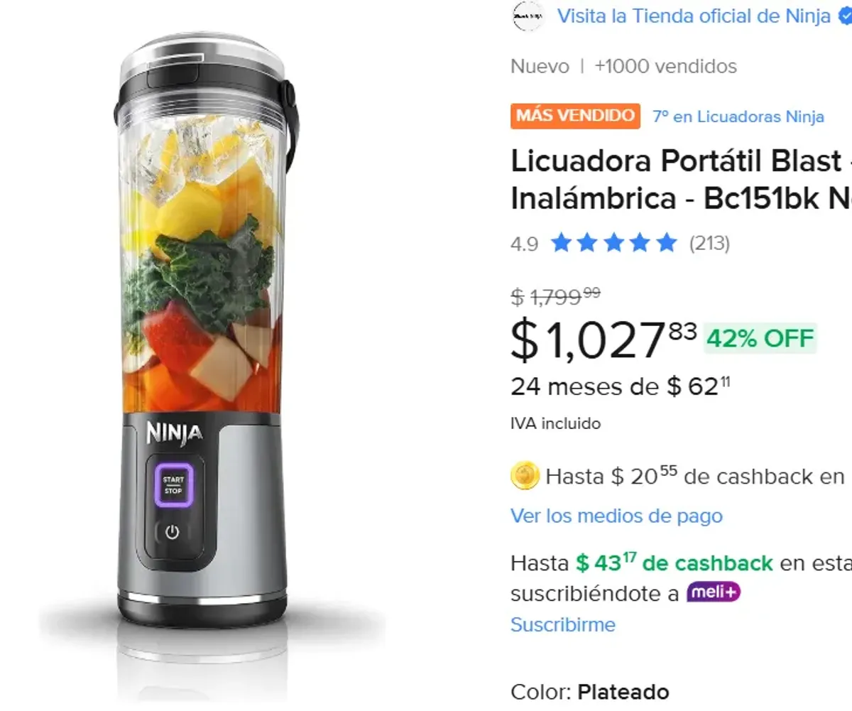Open 7º en Licuadoras Ninja ranking

click(737, 116)
